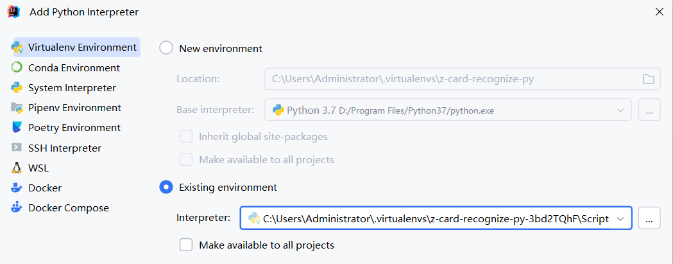Viewport: 673px width, 264px height.
Task: Close the Add Python Interpreter dialog
Action: click(660, 12)
